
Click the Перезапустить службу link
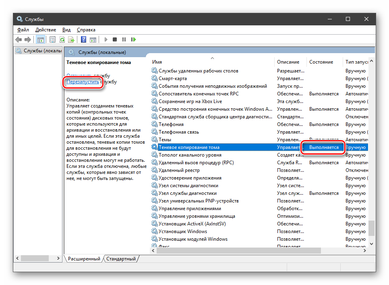pos(83,82)
